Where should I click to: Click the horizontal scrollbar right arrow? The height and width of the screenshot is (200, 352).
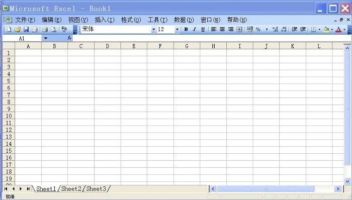coord(337,189)
